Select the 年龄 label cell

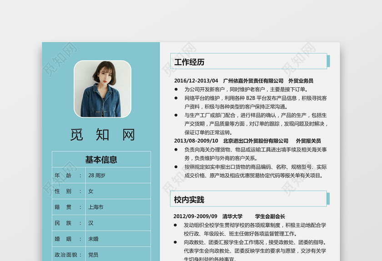pos(69,175)
